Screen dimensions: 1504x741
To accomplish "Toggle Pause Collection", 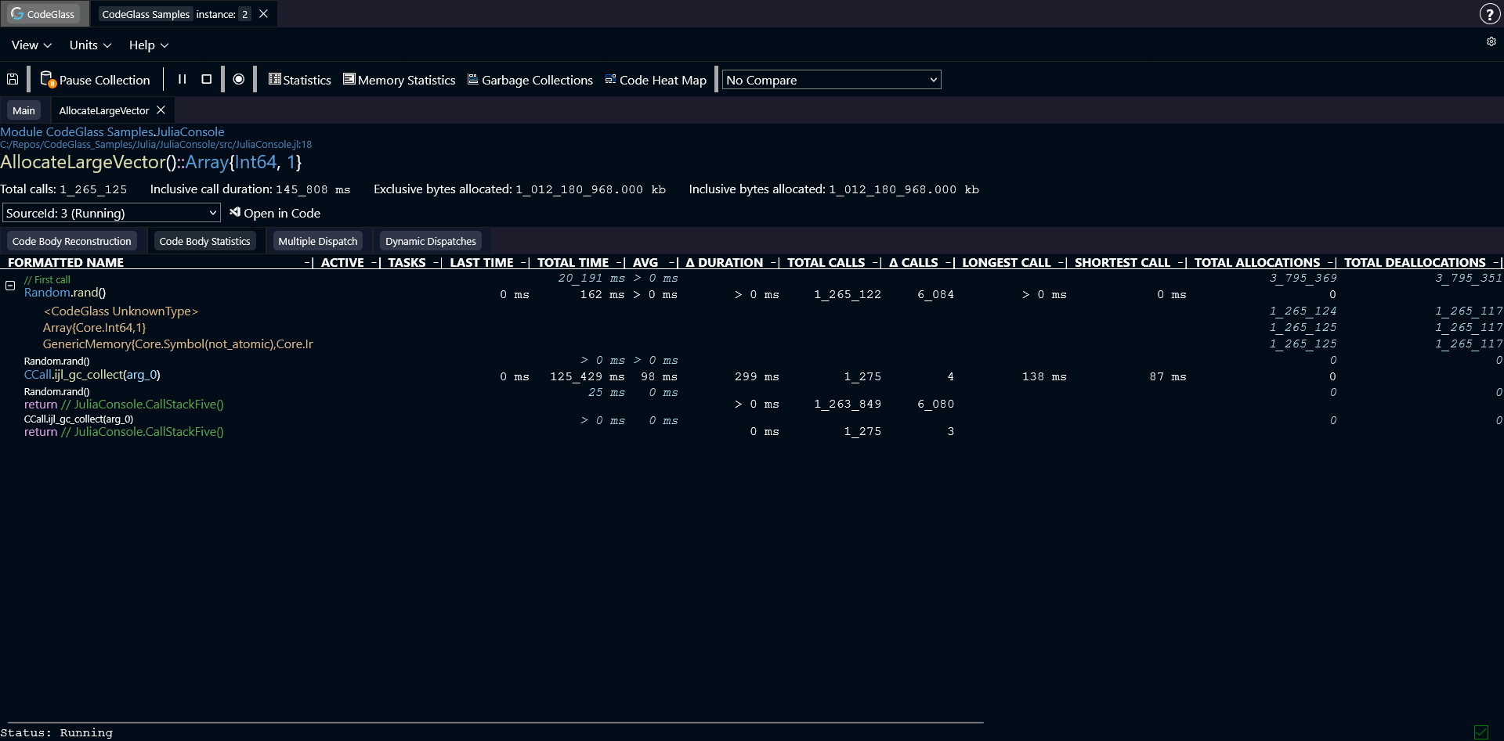I will click(x=96, y=79).
